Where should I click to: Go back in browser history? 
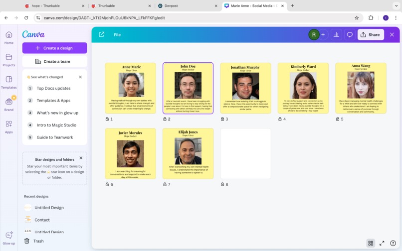[x=6, y=17]
